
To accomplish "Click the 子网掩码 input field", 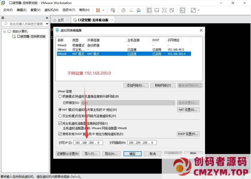I will click(142, 143).
